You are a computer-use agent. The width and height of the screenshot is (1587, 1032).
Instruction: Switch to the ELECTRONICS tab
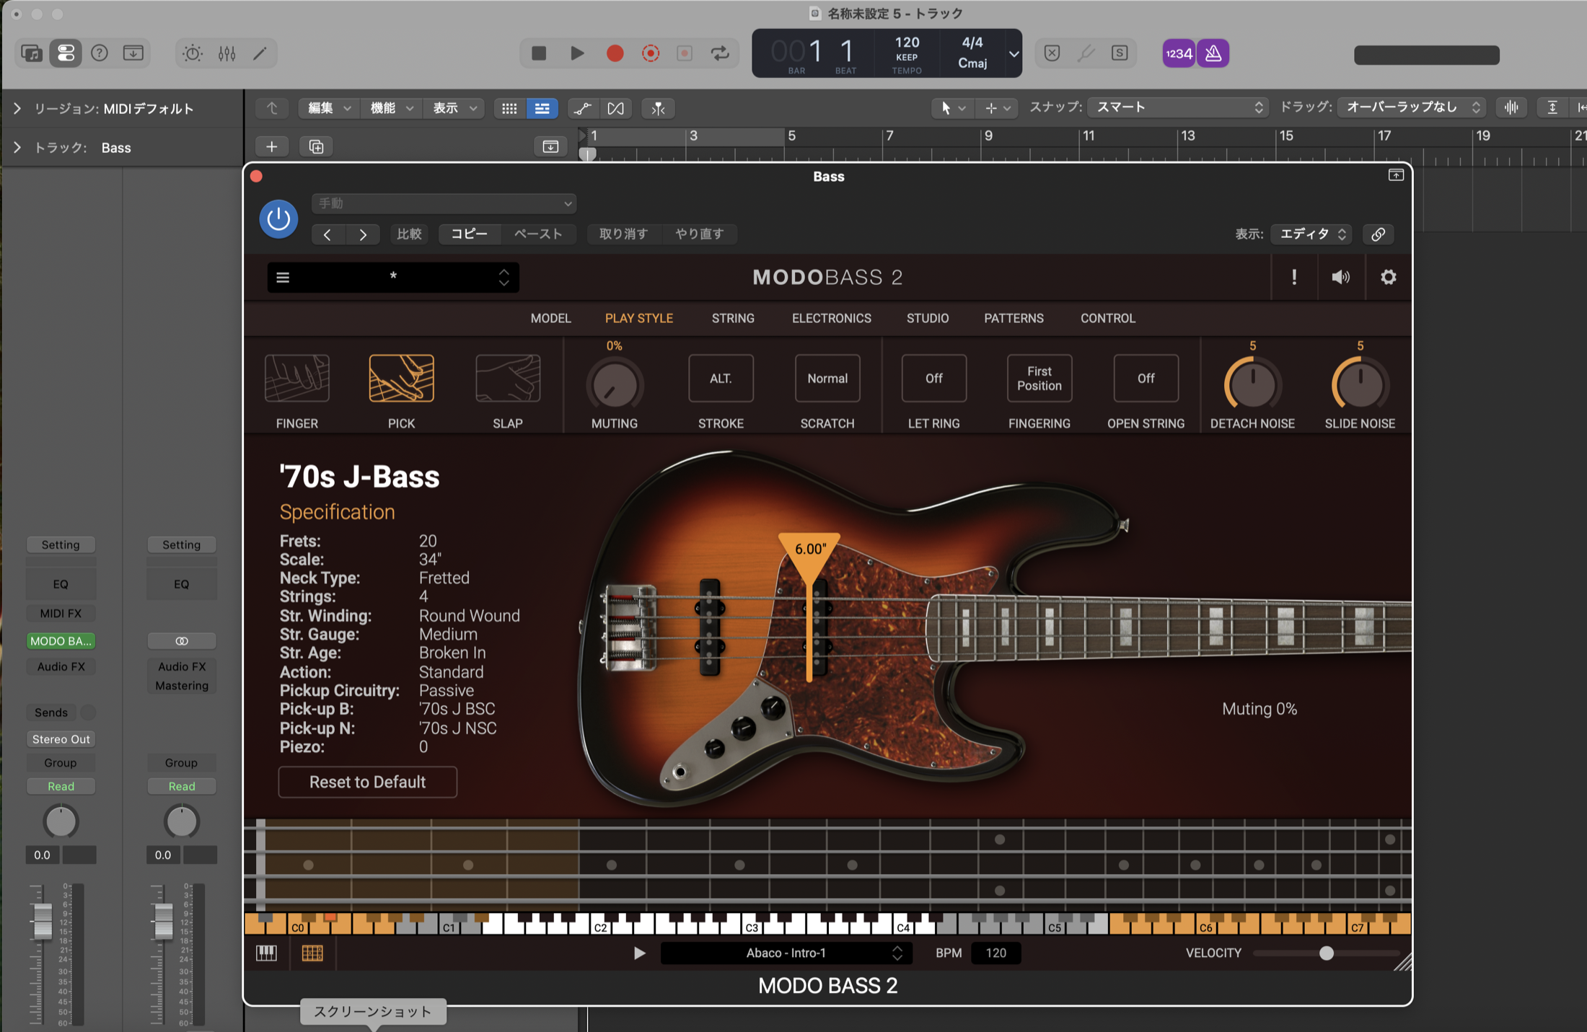click(831, 319)
